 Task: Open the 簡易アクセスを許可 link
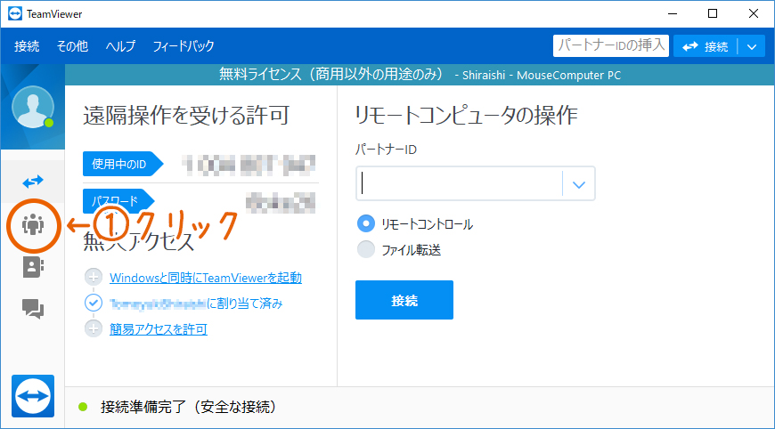[159, 328]
